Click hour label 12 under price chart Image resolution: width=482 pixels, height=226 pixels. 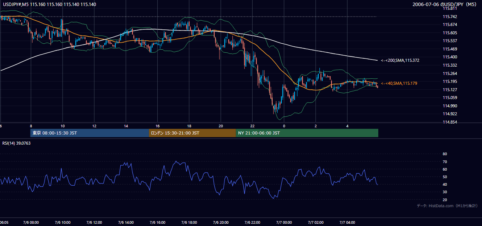pyautogui.click(x=94, y=126)
